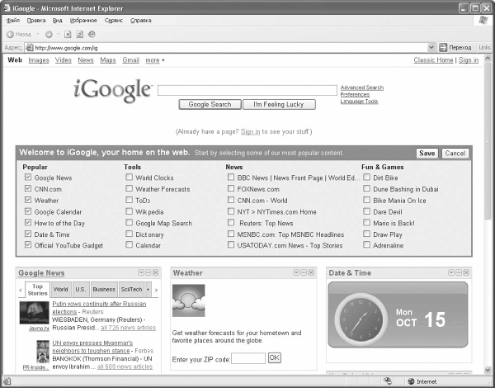Click the Refresh page icon in toolbar
The image size is (495, 388).
click(80, 35)
